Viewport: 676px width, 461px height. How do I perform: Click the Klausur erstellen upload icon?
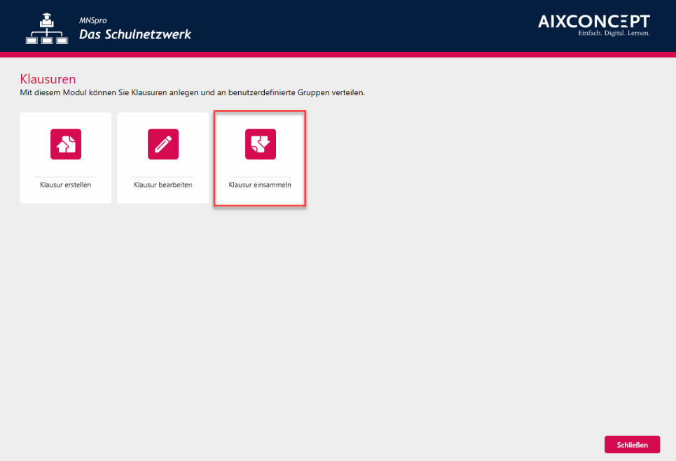(66, 144)
